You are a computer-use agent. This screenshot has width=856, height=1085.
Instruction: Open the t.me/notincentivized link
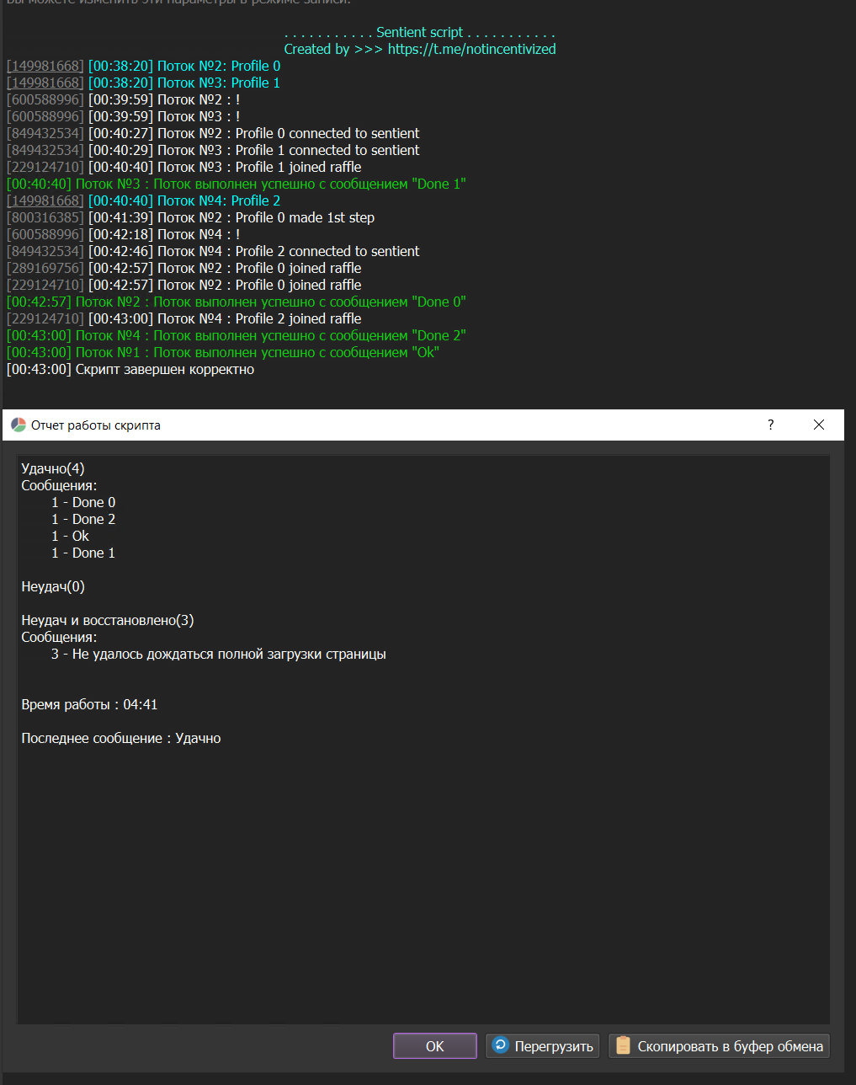pos(471,49)
